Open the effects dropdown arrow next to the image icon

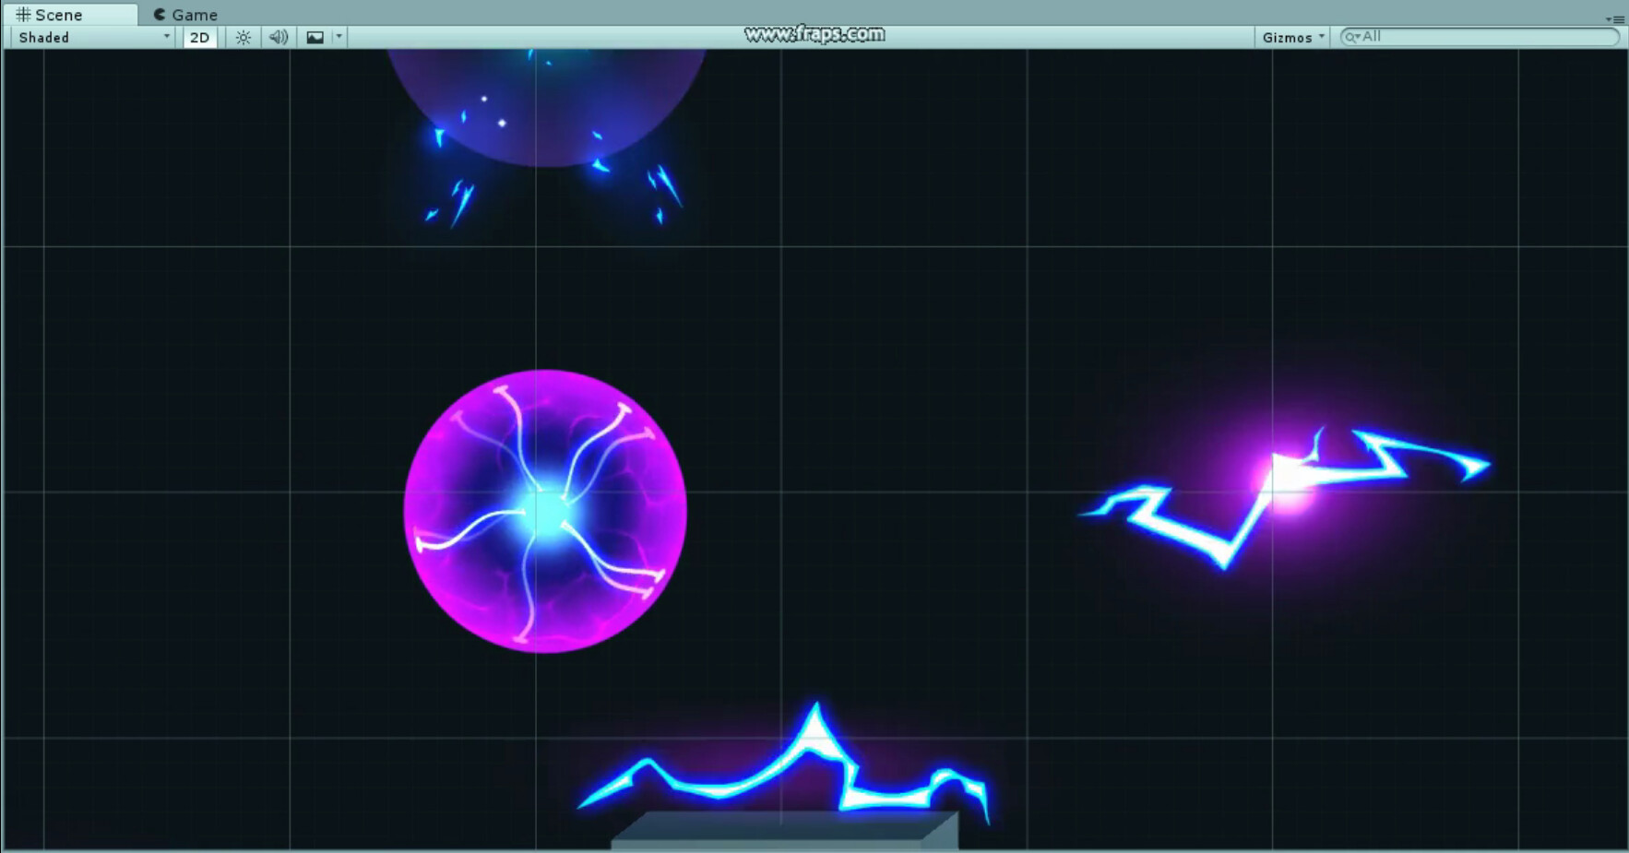(x=339, y=37)
